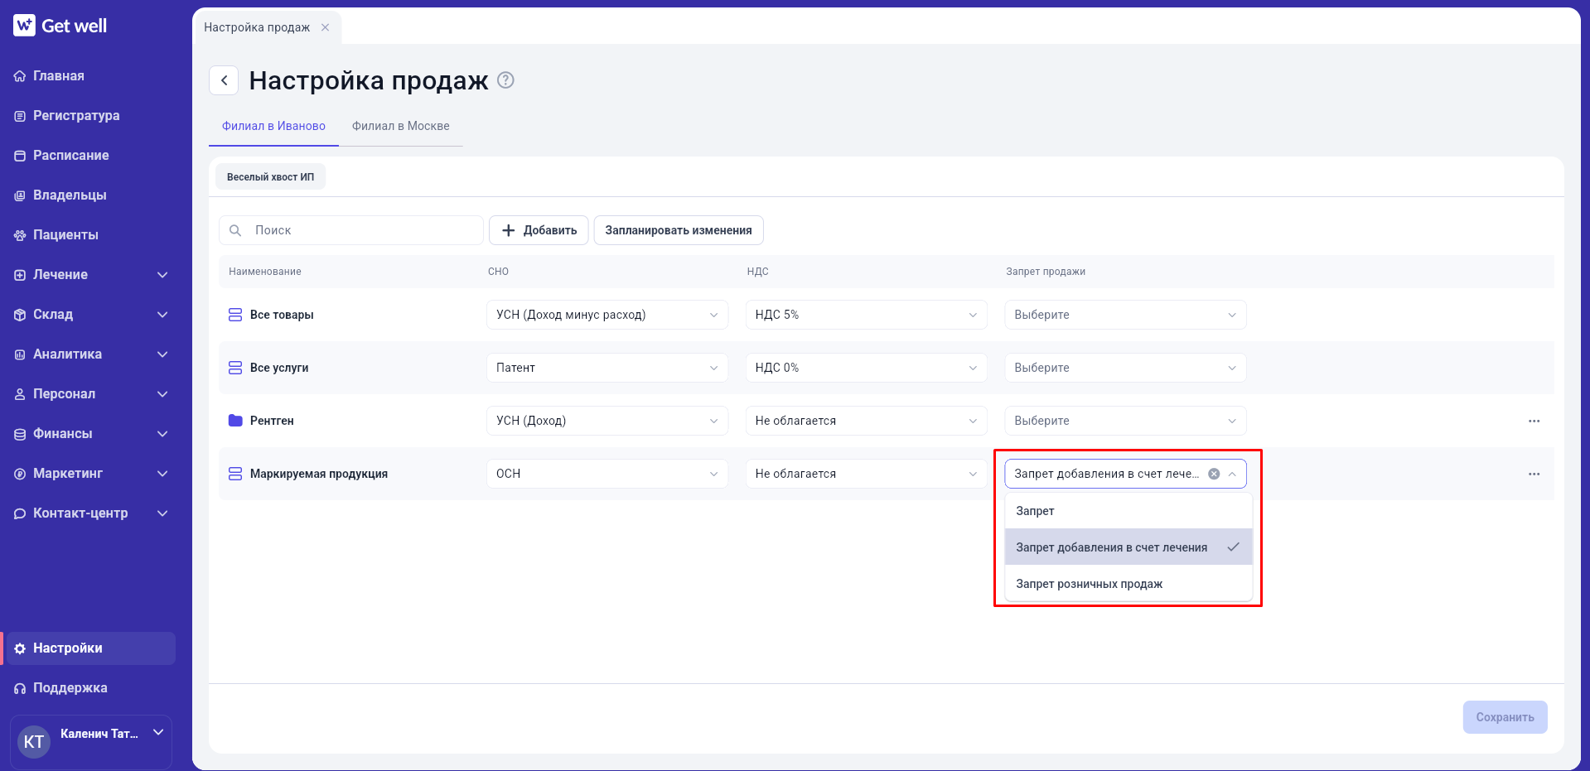
Task: Open Запрет продажи dropdown for Рентген
Action: point(1125,421)
